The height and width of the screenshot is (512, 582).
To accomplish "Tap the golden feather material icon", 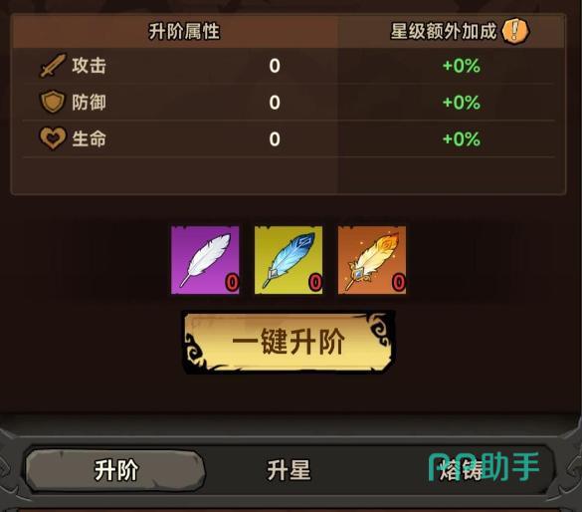I will pos(372,260).
